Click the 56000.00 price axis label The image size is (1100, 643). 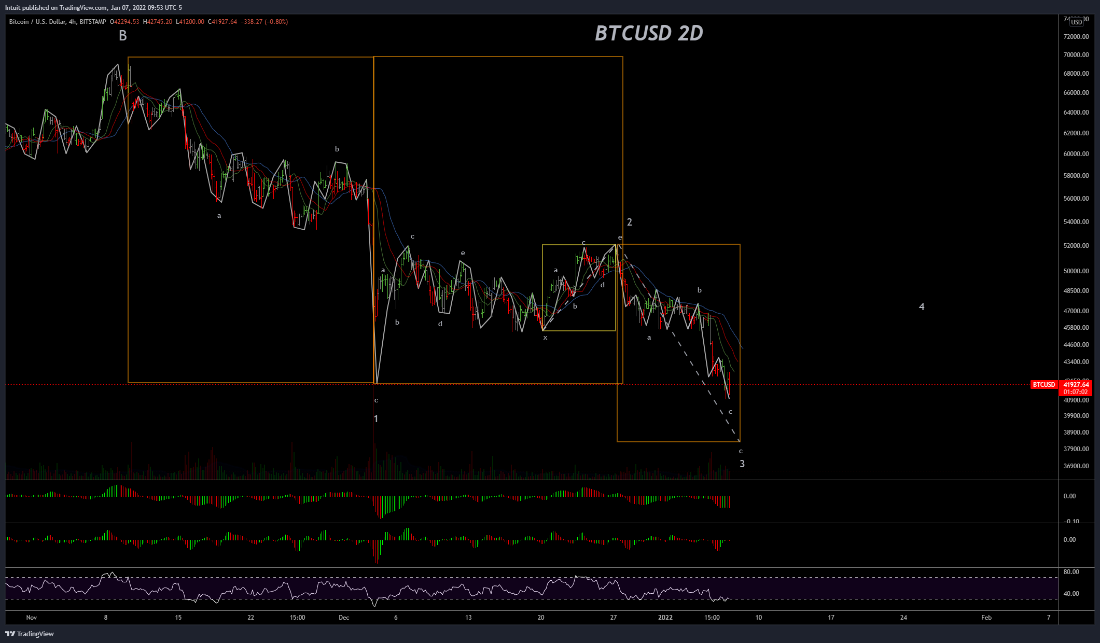tap(1076, 199)
